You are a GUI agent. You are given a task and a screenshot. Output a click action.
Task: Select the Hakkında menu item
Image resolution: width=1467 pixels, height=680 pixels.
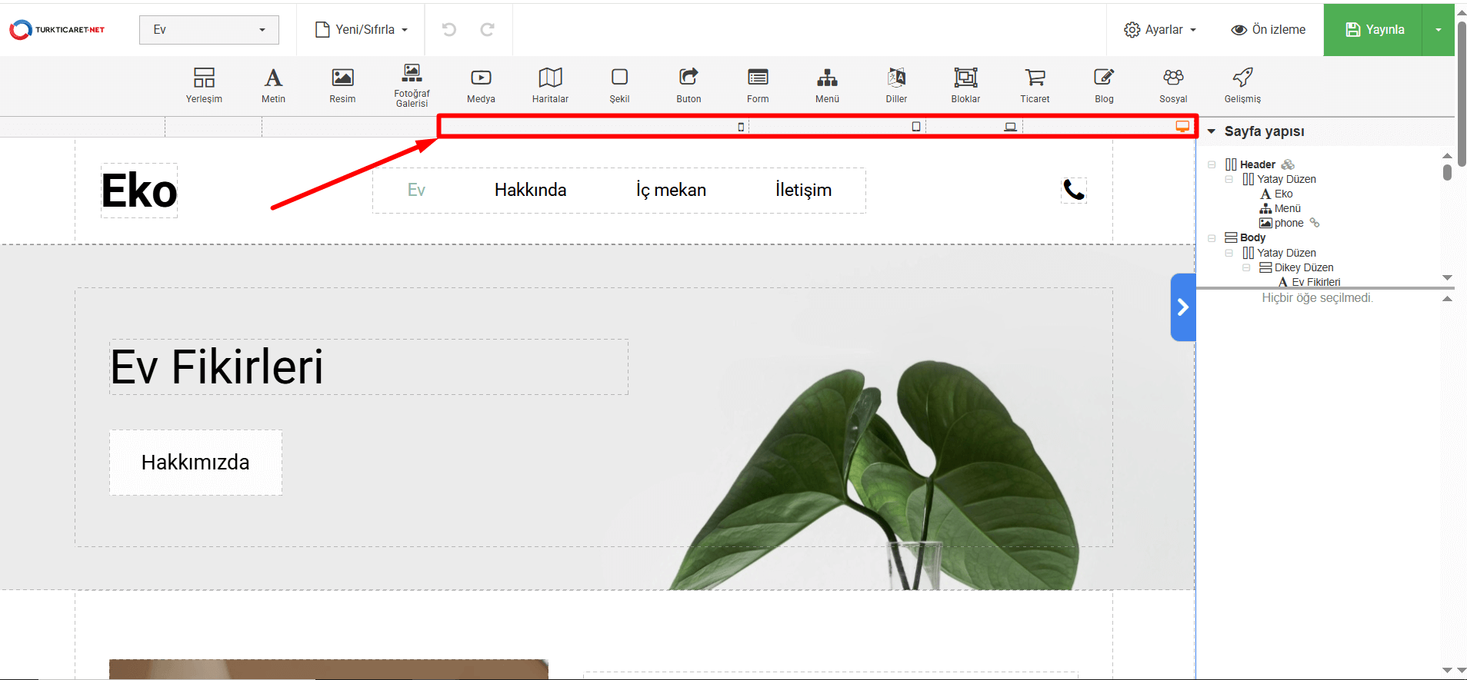[531, 190]
